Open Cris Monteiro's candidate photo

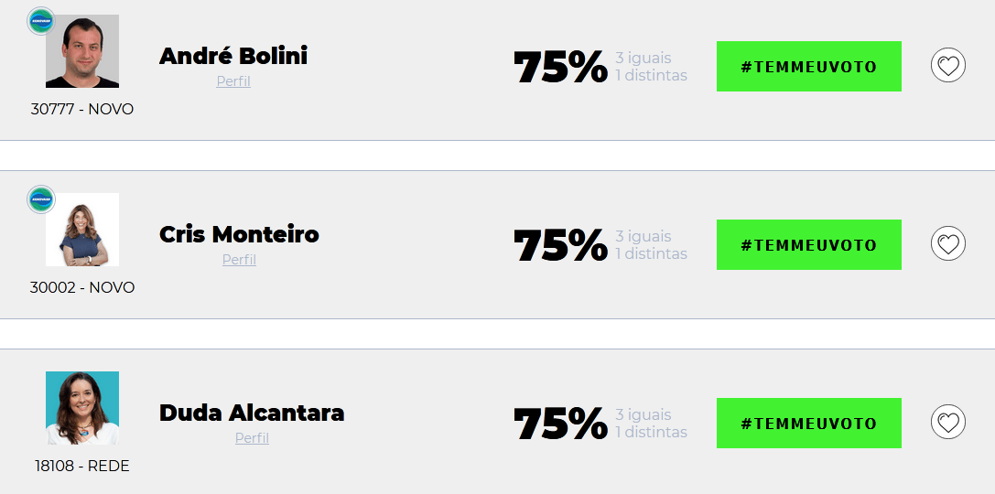[82, 230]
